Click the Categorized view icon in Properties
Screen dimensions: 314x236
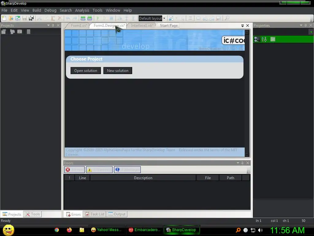(257, 39)
